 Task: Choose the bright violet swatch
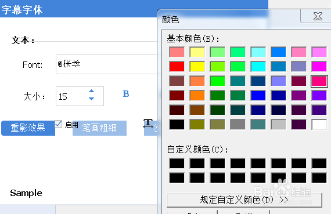pyautogui.click(x=319, y=96)
